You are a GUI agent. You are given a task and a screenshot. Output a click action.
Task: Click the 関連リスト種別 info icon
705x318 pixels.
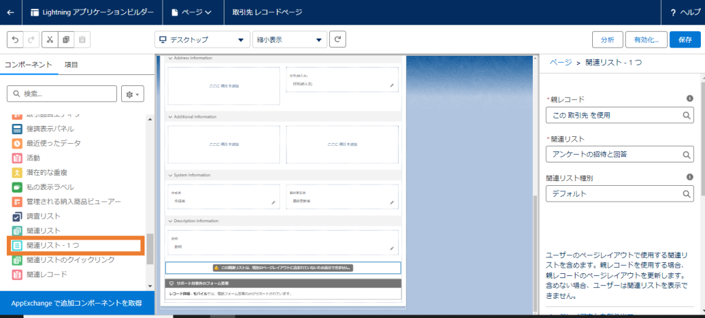tap(690, 177)
